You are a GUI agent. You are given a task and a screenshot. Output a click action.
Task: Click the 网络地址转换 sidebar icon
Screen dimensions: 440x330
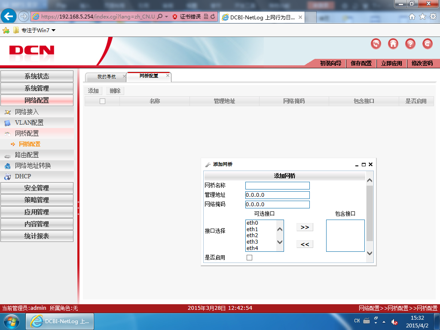(8, 166)
